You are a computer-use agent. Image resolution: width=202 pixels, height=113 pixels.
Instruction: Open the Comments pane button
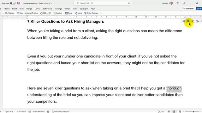coord(188,8)
